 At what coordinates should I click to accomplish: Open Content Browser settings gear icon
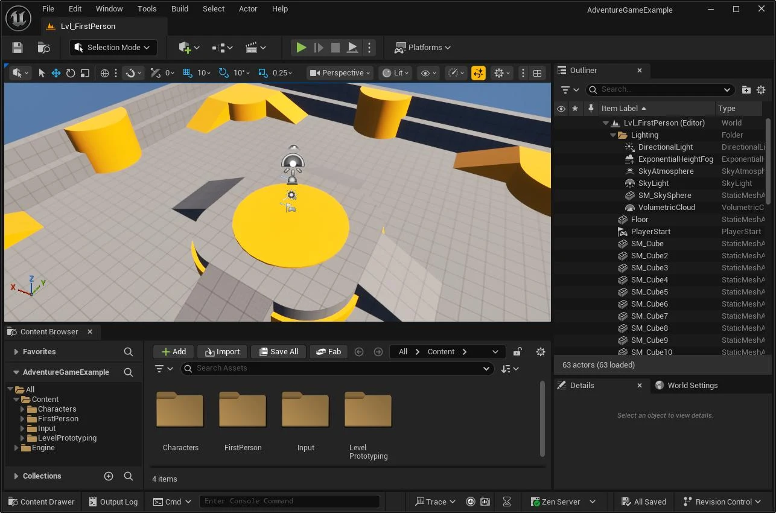point(541,352)
